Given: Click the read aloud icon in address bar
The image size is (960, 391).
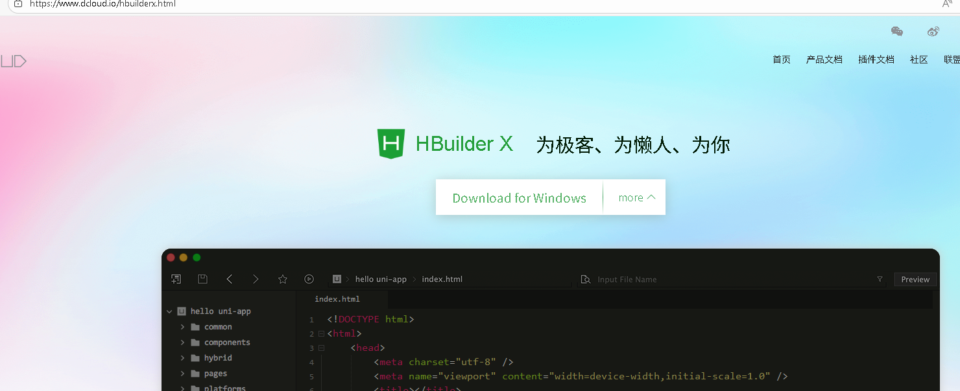Looking at the screenshot, I should point(947,4).
